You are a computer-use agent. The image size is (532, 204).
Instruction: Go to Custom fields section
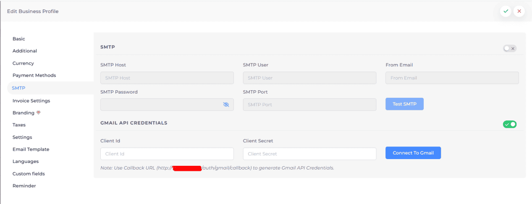[29, 174]
